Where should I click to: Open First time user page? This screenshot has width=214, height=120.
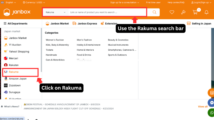[153, 2]
